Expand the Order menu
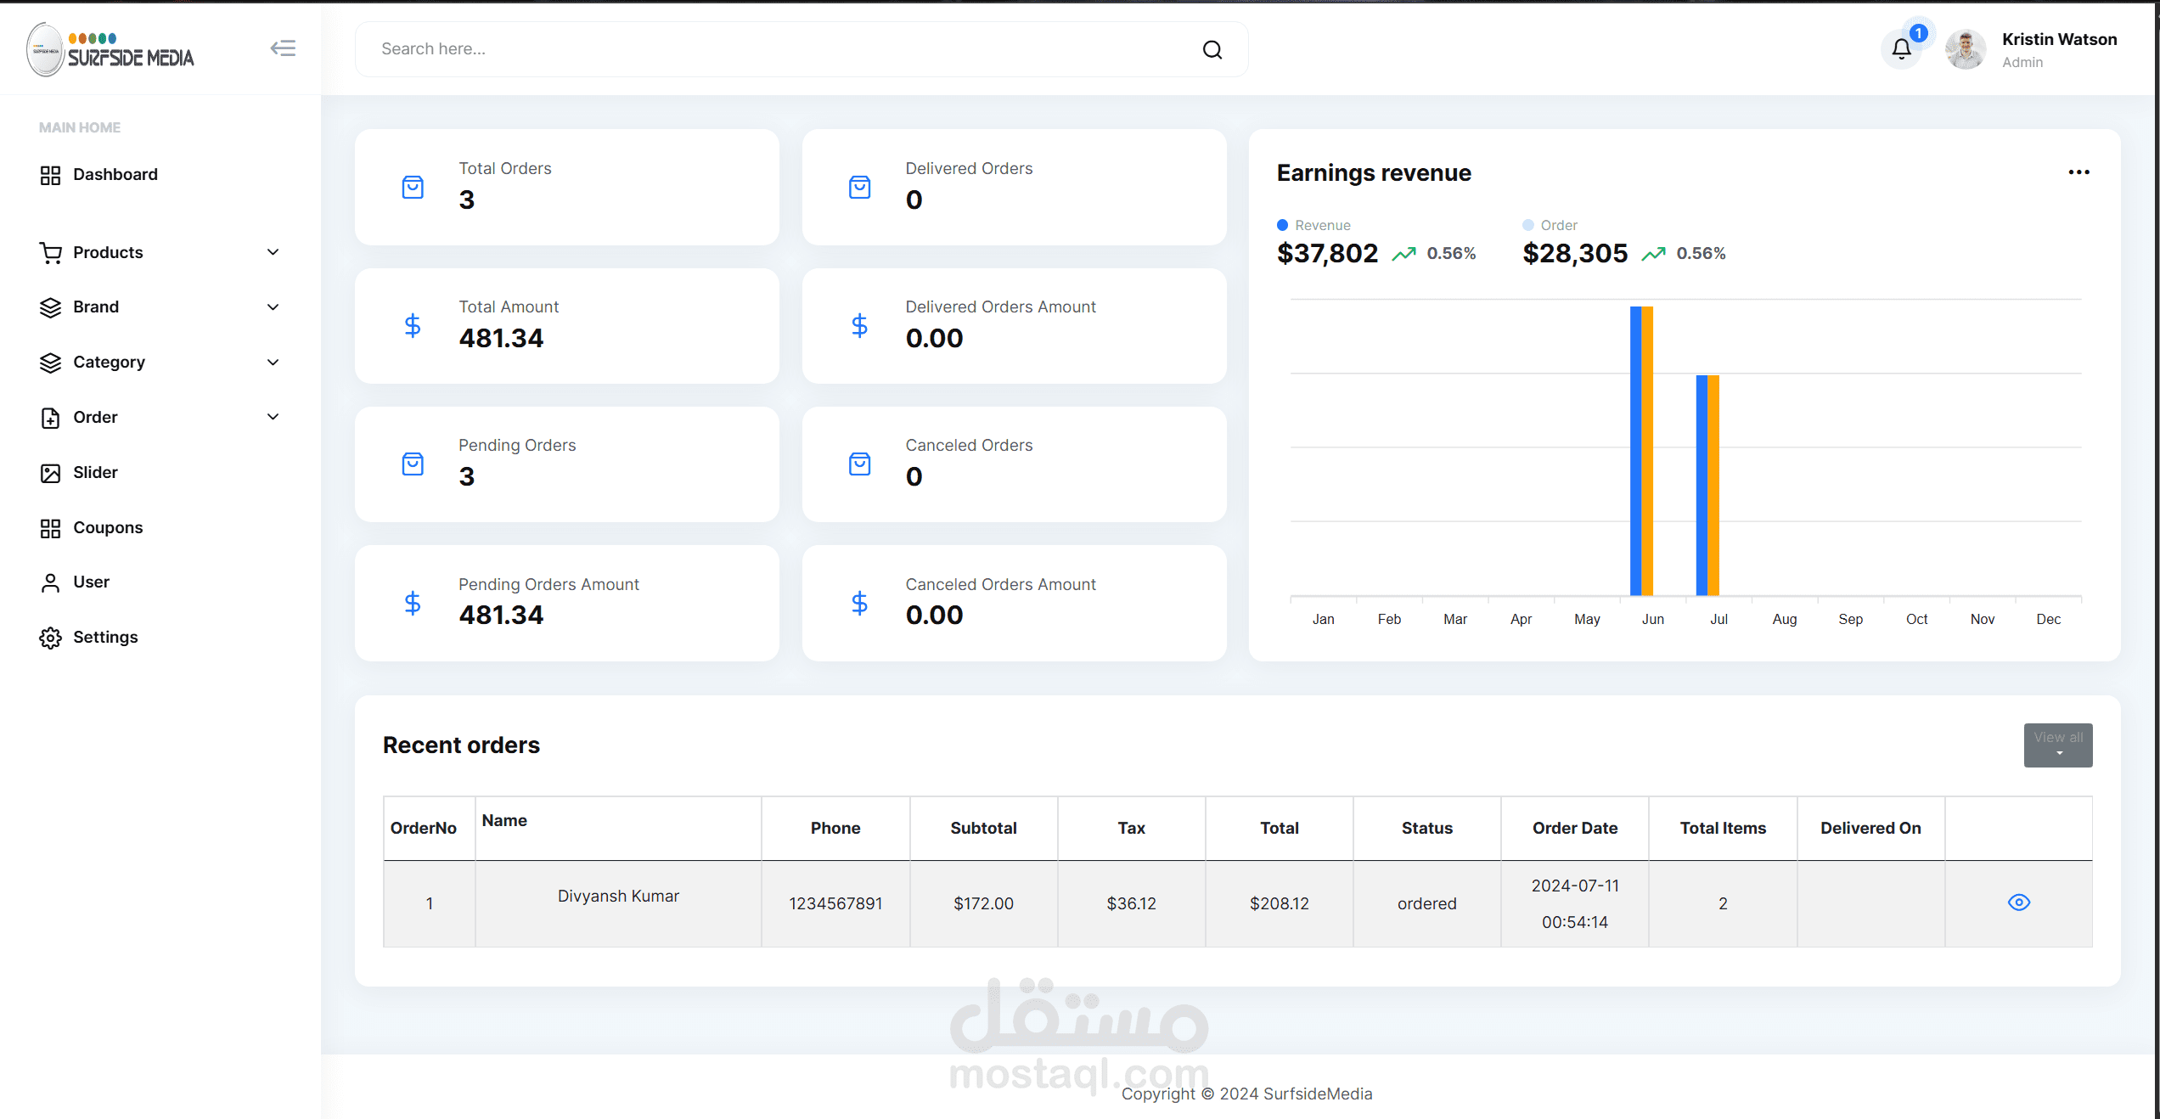The image size is (2160, 1119). [x=272, y=417]
